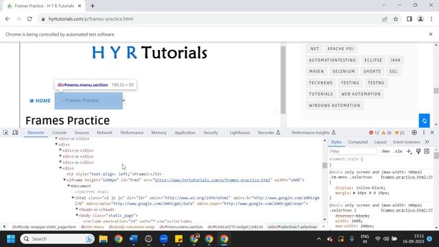The image size is (439, 247).
Task: Open the Performance tab
Action: coord(132,132)
